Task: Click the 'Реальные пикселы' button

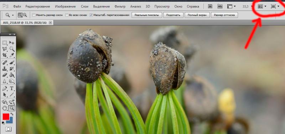Action: (x=147, y=15)
